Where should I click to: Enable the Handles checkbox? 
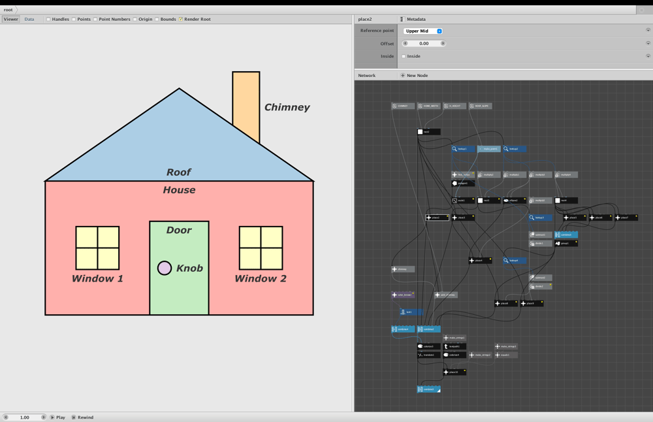tap(48, 19)
